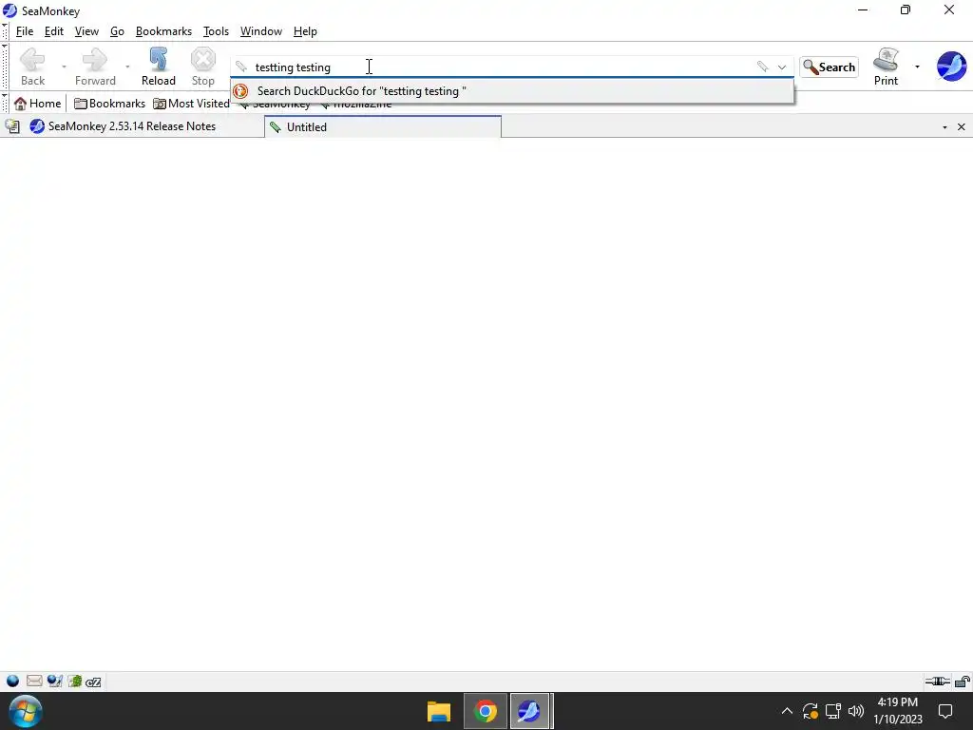
Task: Click the Stop loading button
Action: coord(203,67)
